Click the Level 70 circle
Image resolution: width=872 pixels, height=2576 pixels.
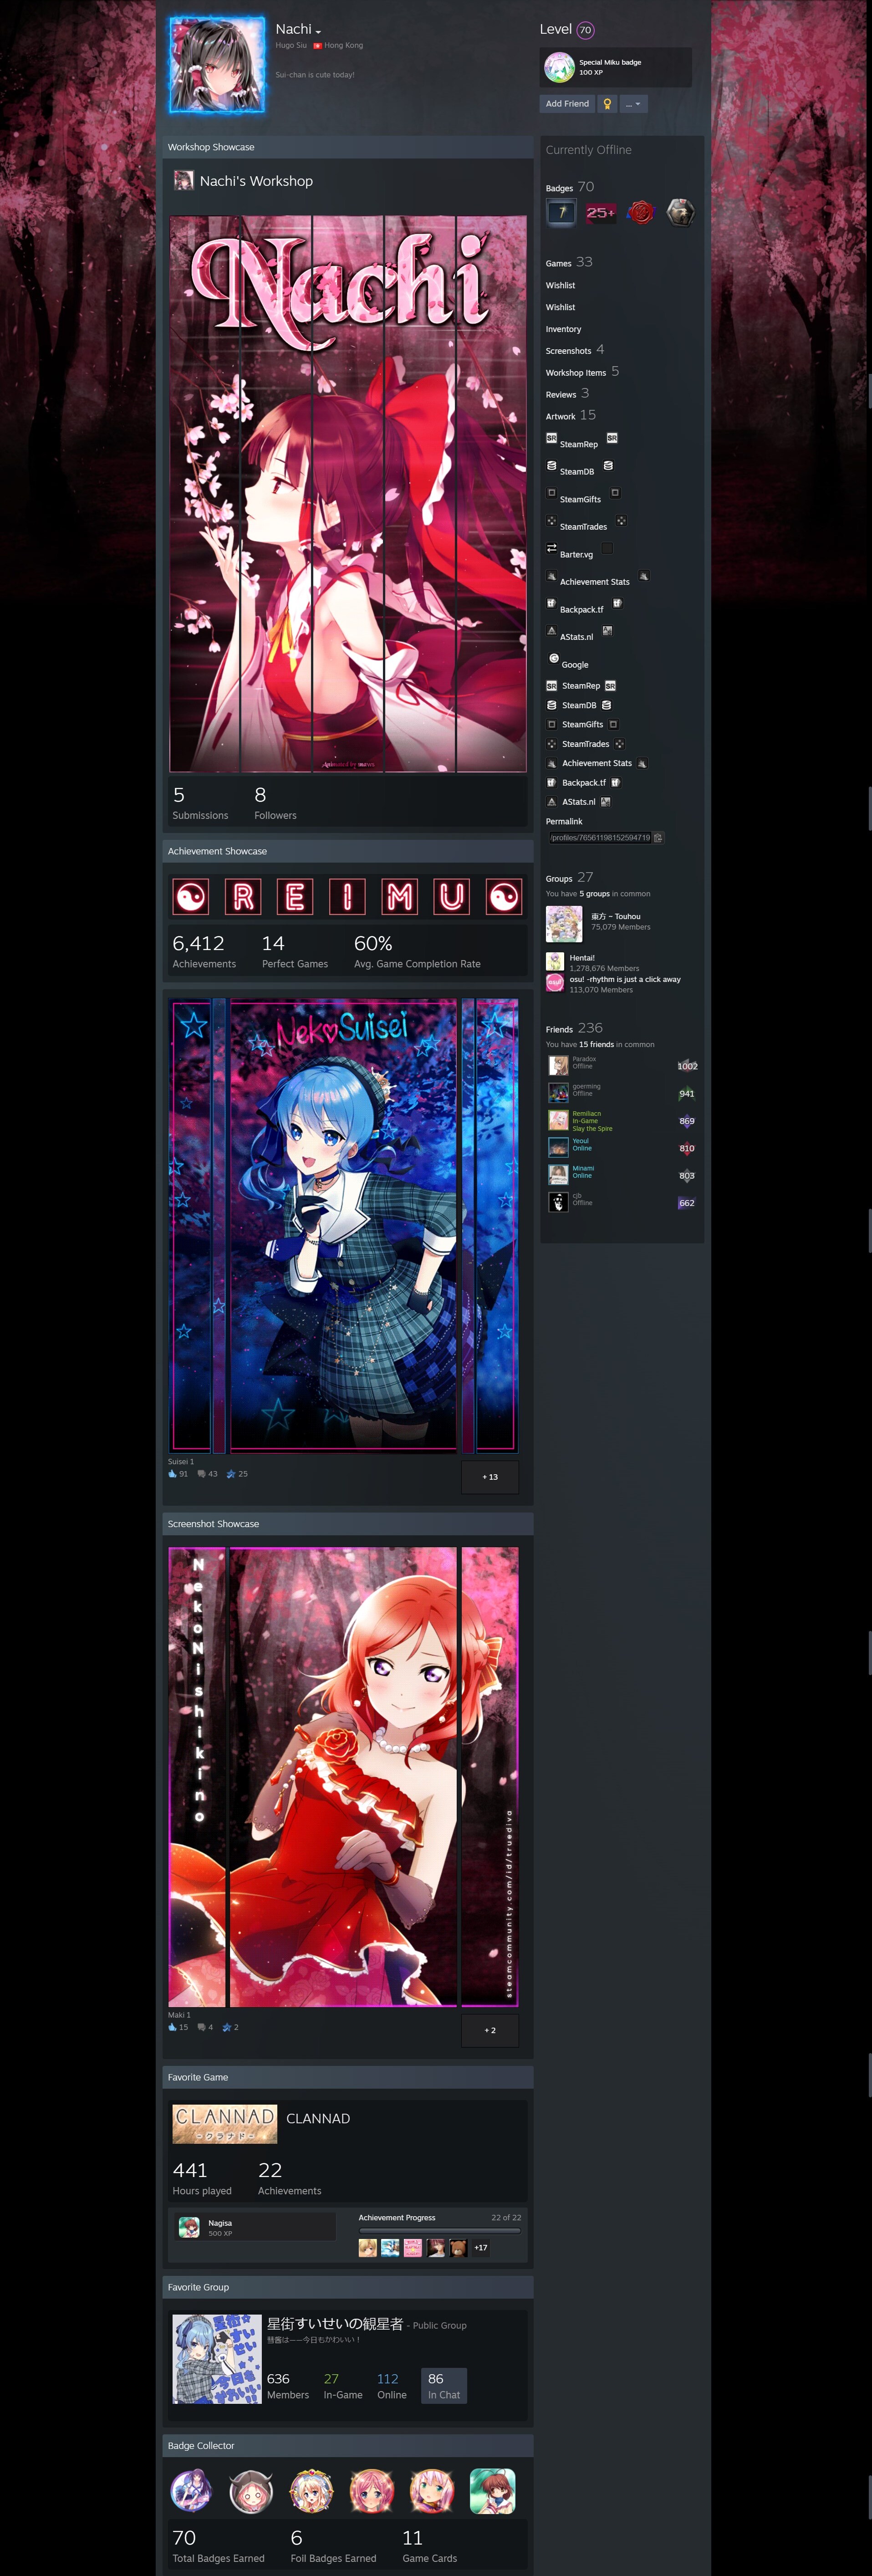pyautogui.click(x=585, y=30)
